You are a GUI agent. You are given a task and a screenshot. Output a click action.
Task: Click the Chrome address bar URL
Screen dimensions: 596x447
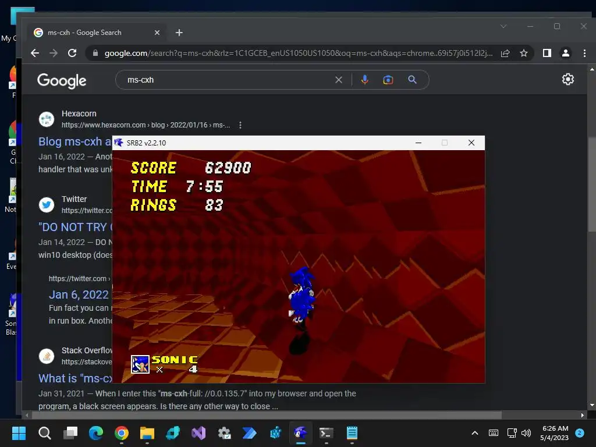299,53
